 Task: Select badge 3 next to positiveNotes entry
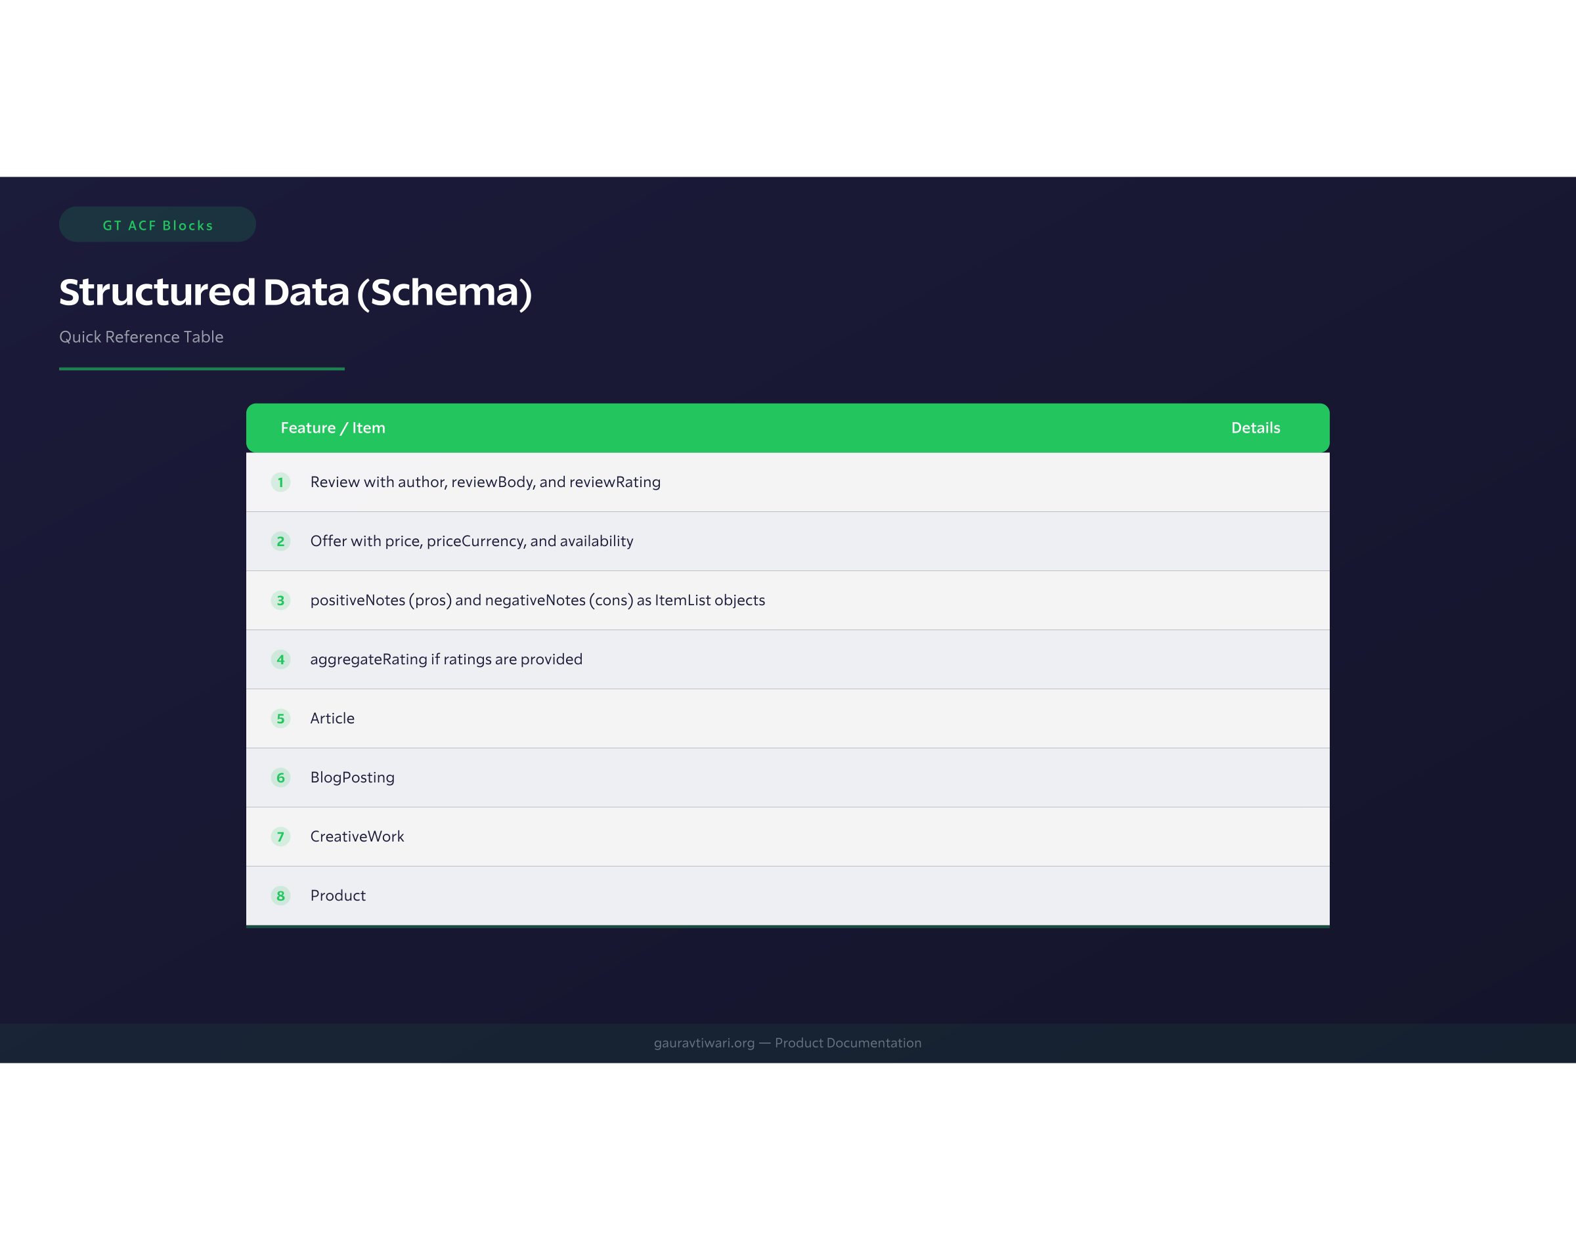[x=280, y=601]
